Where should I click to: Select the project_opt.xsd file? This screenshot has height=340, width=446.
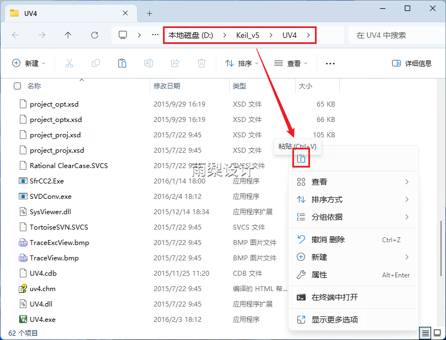54,104
